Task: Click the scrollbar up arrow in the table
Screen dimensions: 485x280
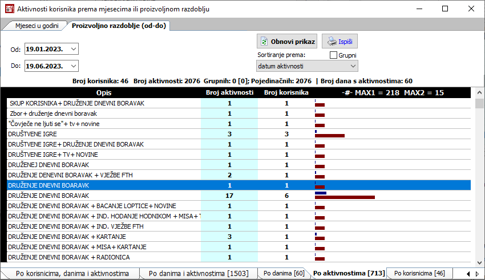Action: 479,92
